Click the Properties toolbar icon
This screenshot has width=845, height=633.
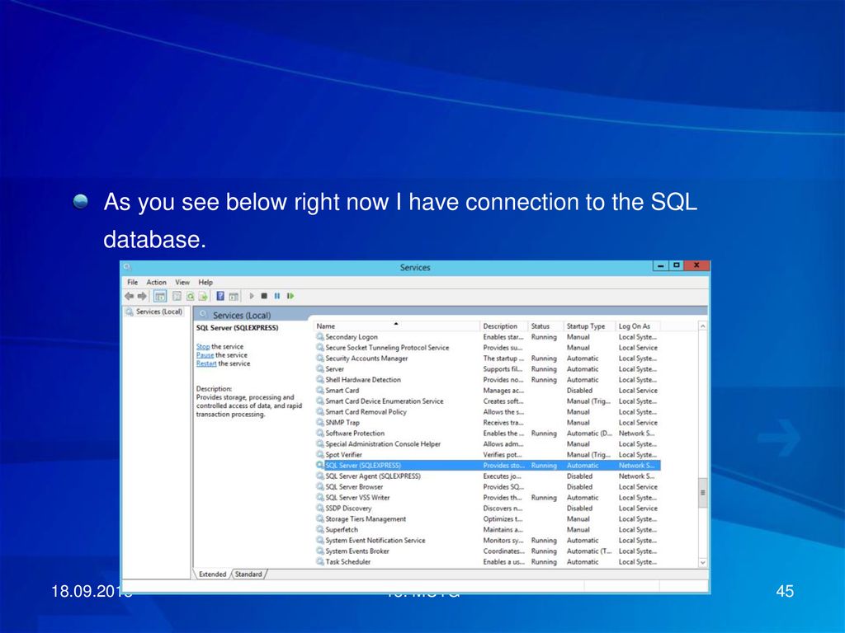point(177,296)
